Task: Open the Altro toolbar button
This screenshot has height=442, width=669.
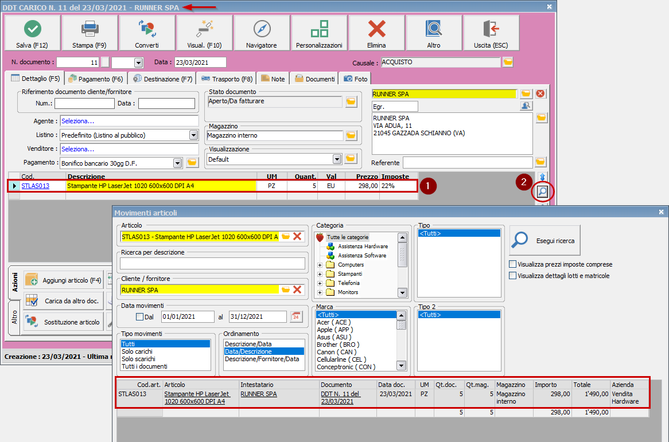Action: pyautogui.click(x=434, y=33)
